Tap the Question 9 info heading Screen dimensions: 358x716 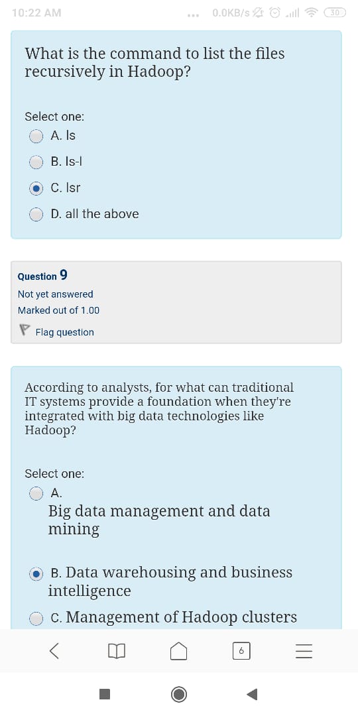click(x=42, y=276)
